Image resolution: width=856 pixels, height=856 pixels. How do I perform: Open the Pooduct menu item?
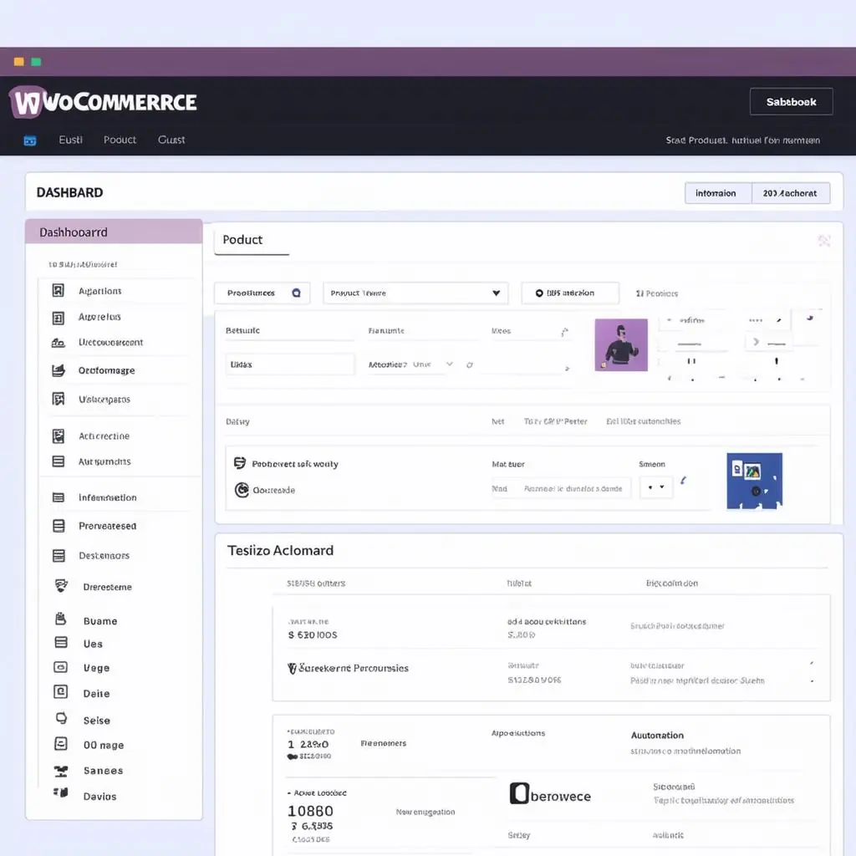point(120,140)
